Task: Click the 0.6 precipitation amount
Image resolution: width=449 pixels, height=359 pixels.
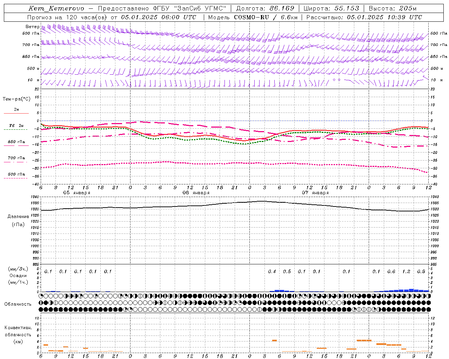Action: click(391, 271)
